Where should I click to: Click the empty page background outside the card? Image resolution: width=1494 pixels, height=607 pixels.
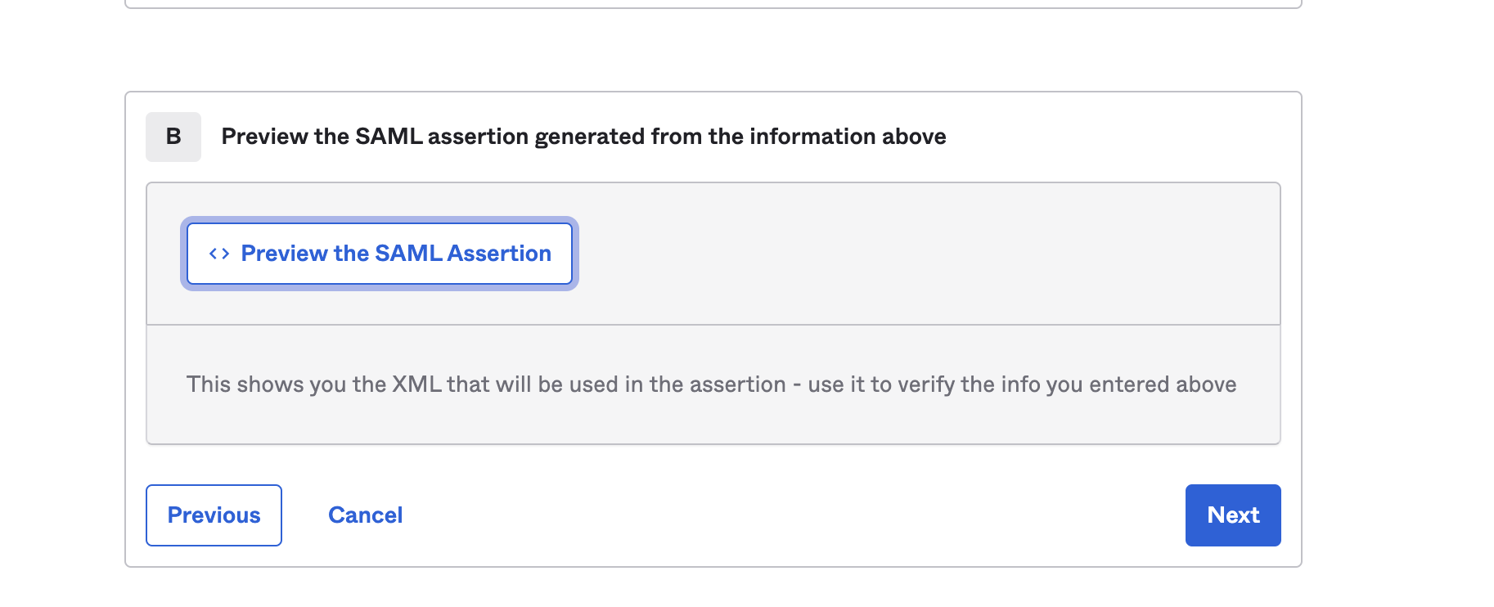[x=1399, y=327]
